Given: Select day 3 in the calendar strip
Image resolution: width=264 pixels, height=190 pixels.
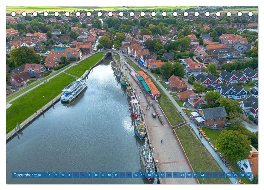Looking at the screenshot, I should point(63,175).
